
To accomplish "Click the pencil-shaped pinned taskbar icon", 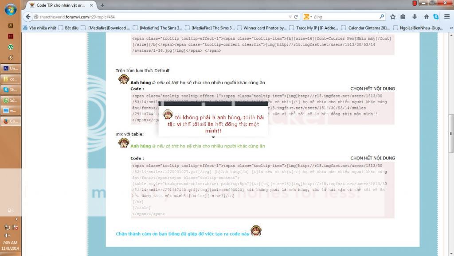I will click(x=11, y=58).
